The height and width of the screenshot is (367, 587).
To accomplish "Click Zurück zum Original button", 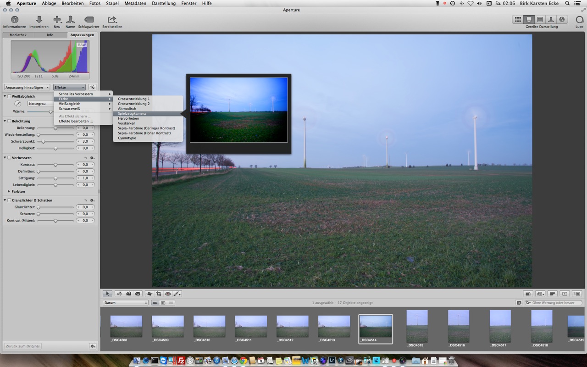I will pos(23,346).
